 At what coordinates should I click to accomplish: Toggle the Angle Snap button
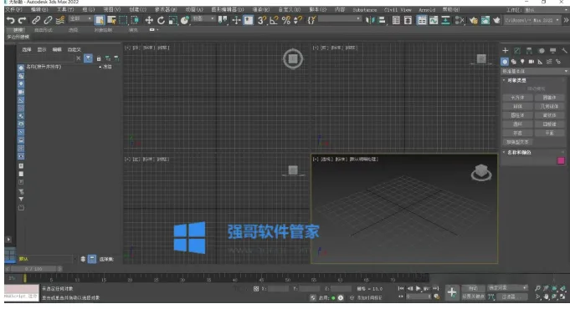coord(274,20)
